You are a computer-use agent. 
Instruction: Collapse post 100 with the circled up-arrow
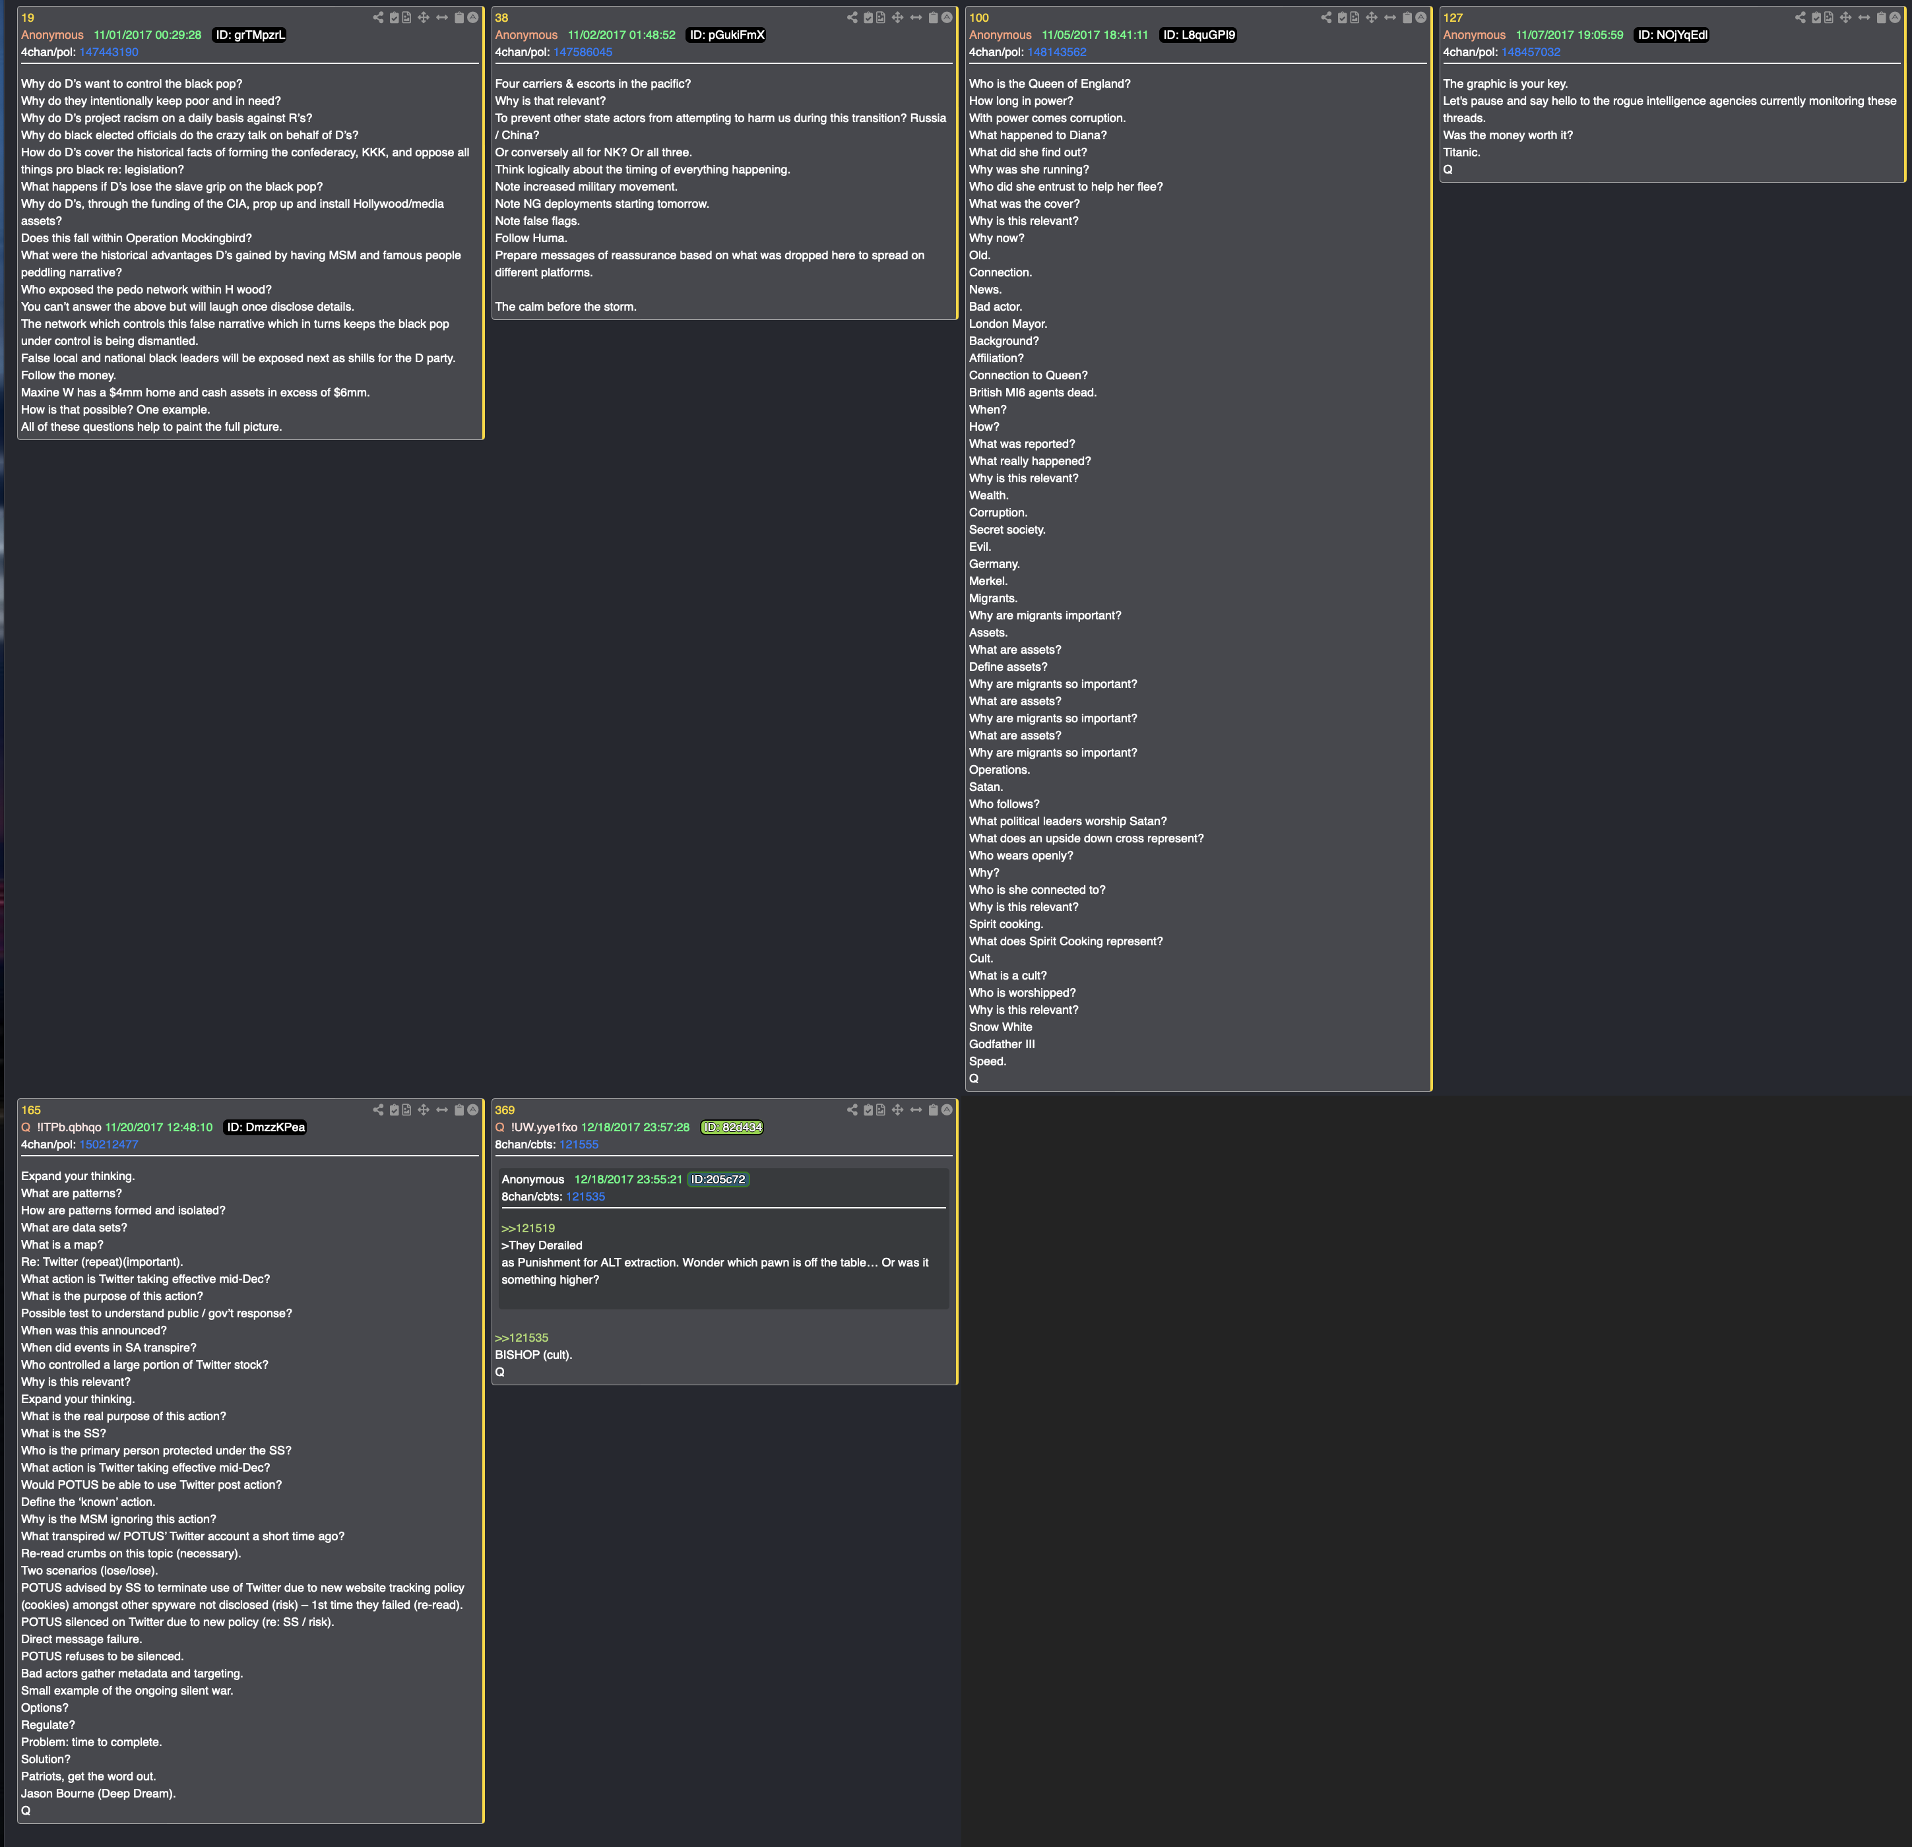(x=1421, y=18)
